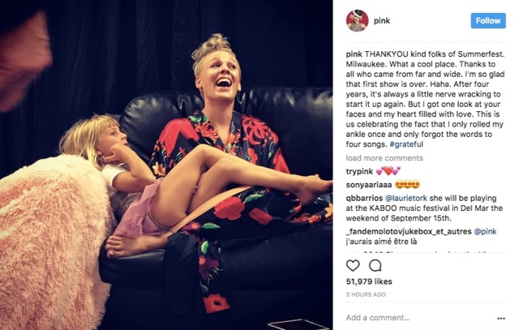The width and height of the screenshot is (519, 330).
Task: Open the three-dots more options menu
Action: [501, 319]
